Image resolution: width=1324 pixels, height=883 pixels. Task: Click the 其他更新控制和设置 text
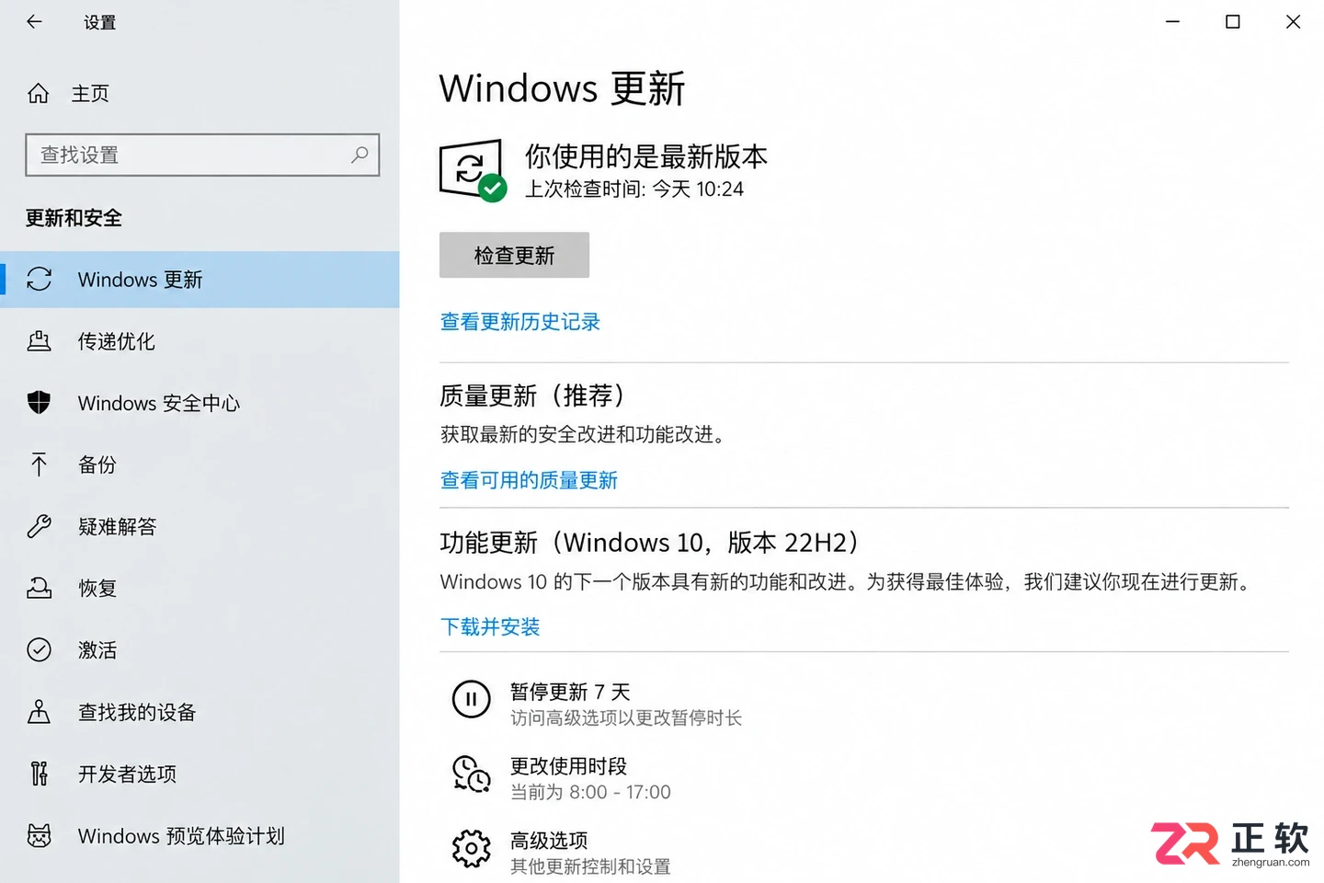coord(590,866)
